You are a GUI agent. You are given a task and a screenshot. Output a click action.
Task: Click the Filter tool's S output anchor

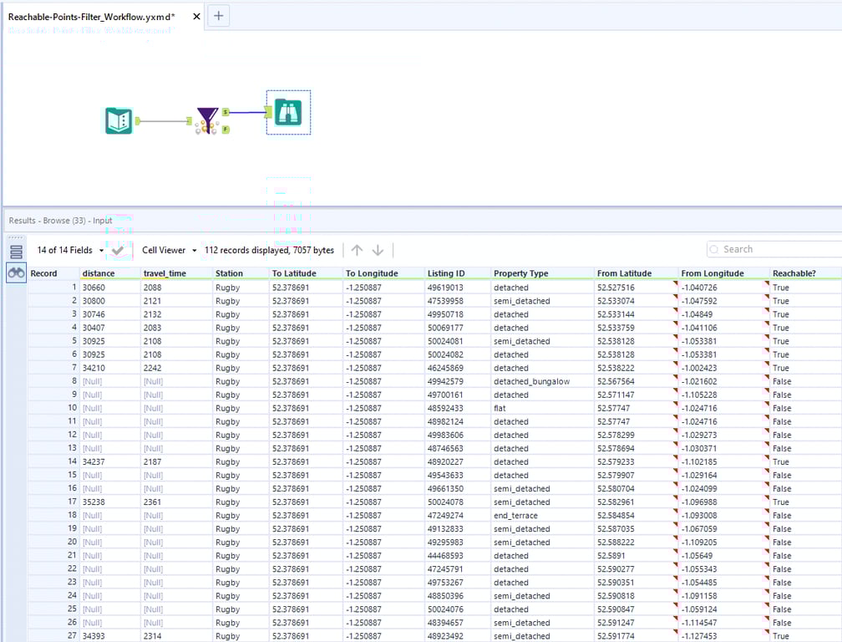226,112
